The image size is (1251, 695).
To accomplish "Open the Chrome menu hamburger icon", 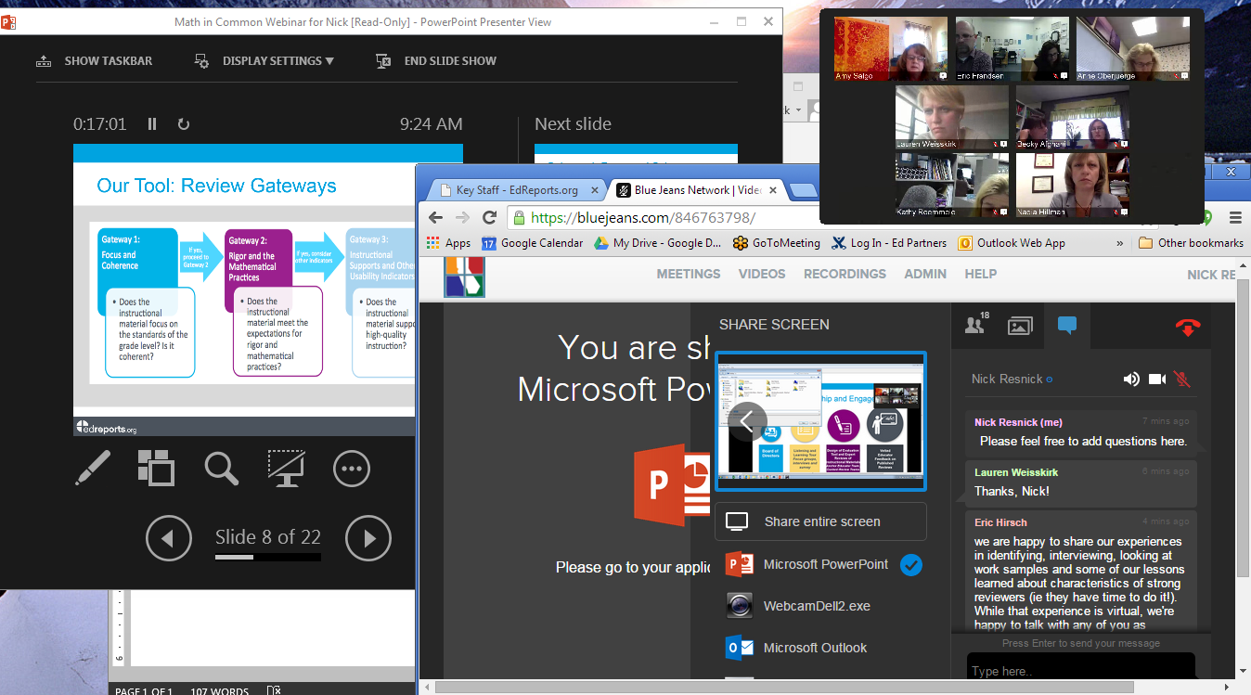I will pos(1235,218).
